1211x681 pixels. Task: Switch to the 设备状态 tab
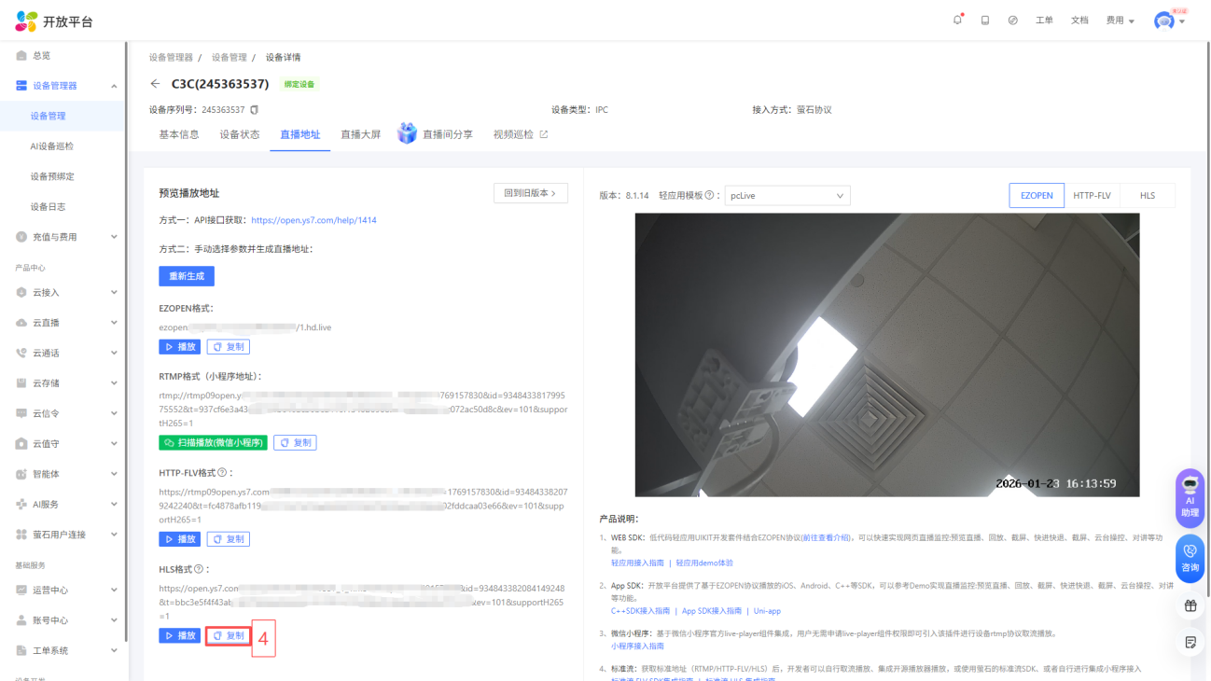[x=240, y=134]
